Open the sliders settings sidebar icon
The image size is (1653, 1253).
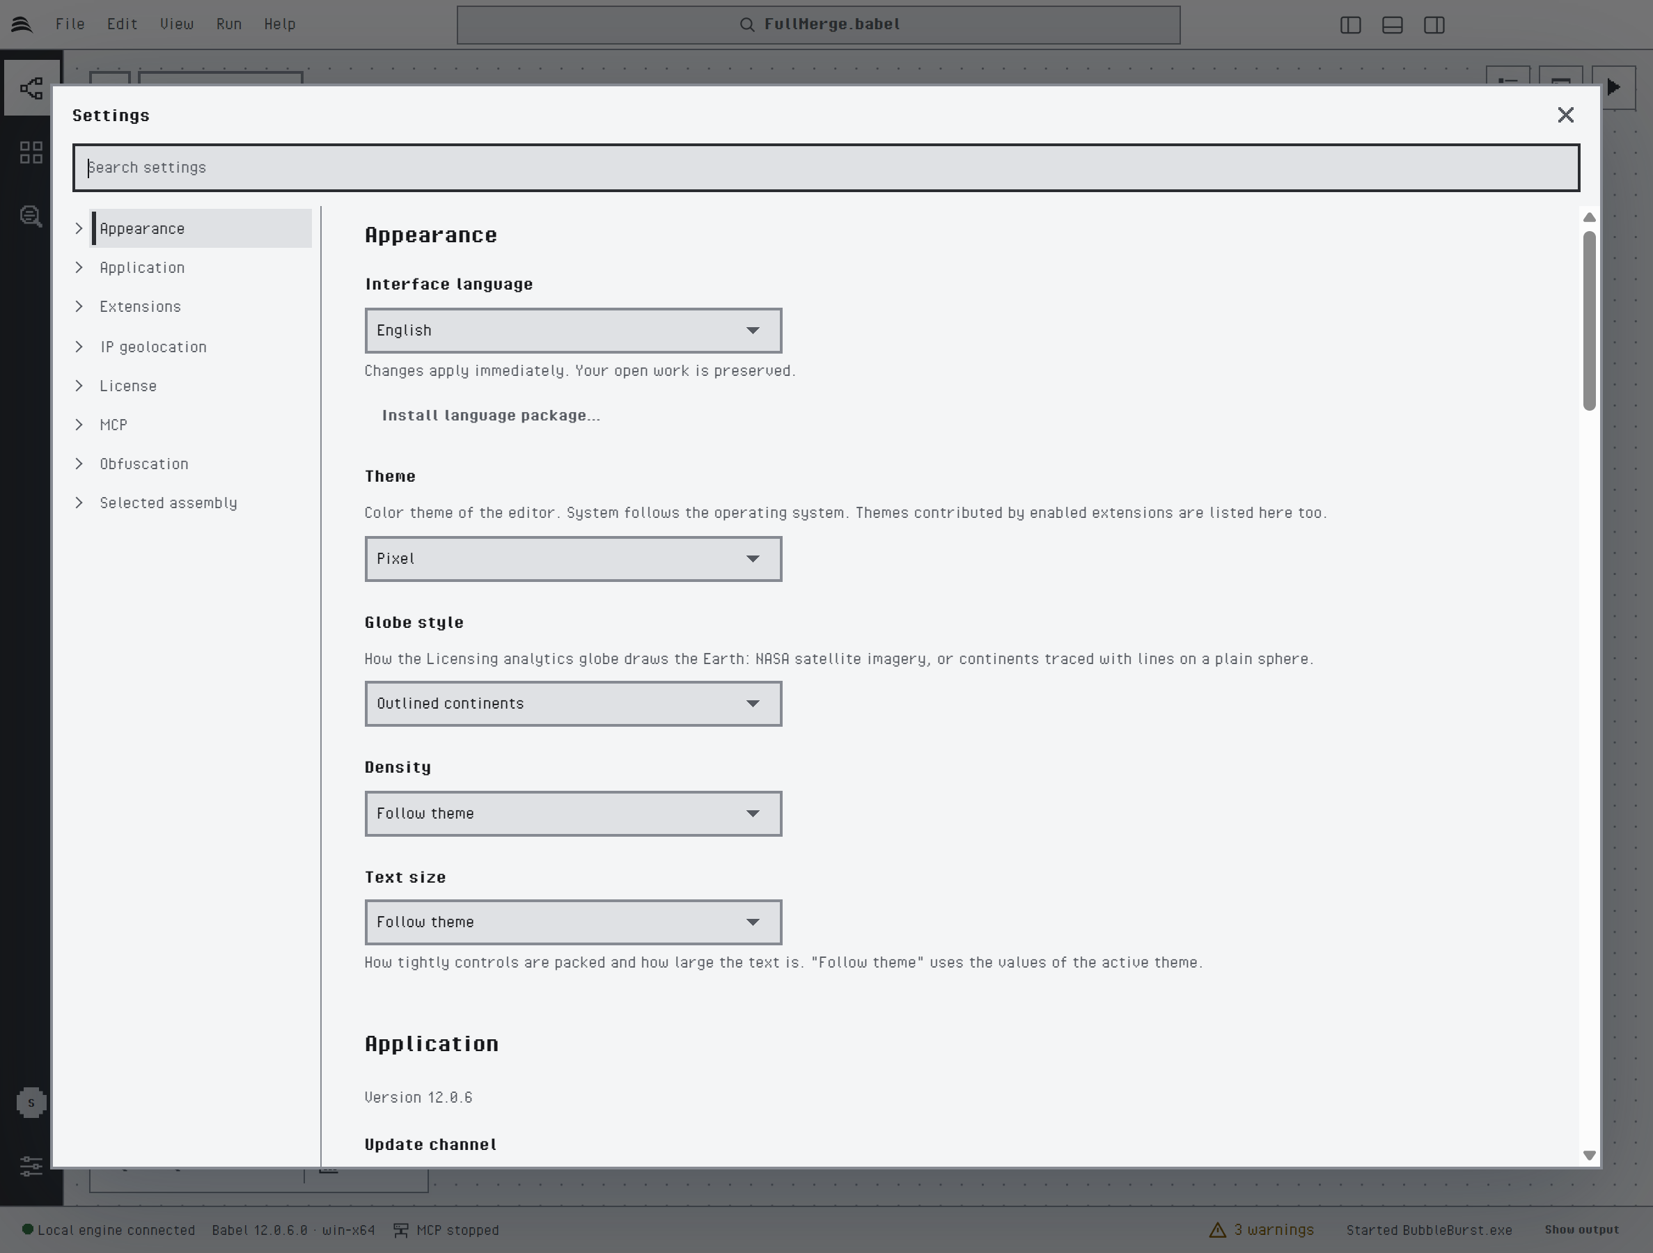point(31,1166)
